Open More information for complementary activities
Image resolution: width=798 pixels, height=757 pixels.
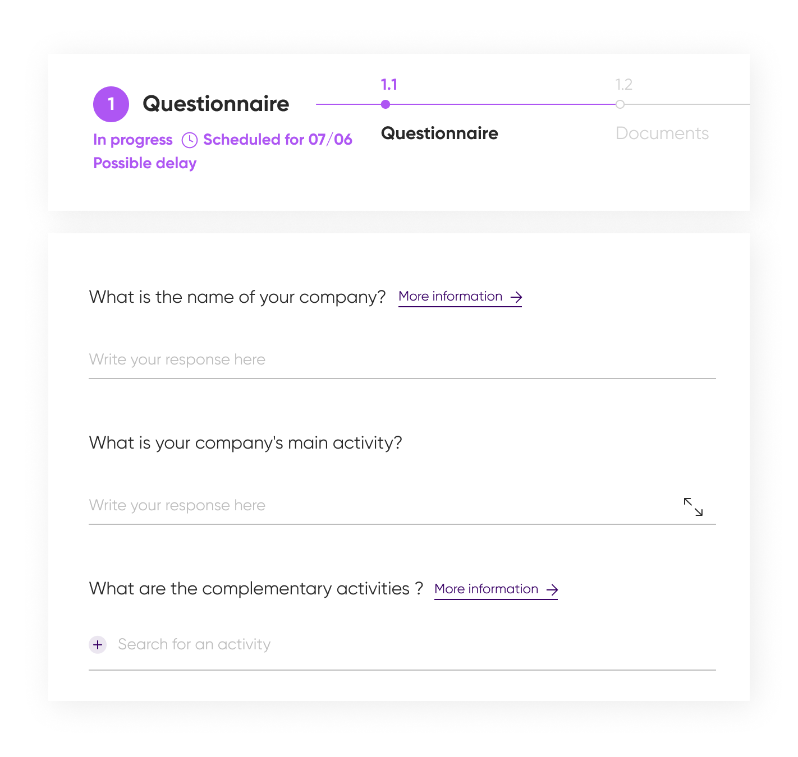487,589
